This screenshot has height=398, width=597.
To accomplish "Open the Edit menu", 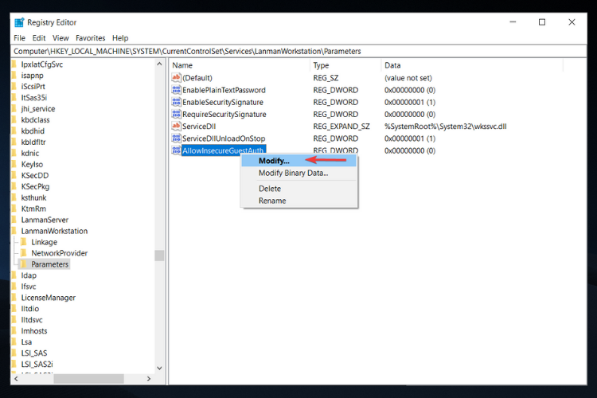I will (39, 38).
